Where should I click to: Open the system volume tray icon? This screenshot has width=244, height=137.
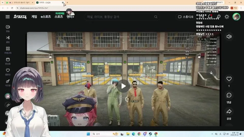[228, 134]
